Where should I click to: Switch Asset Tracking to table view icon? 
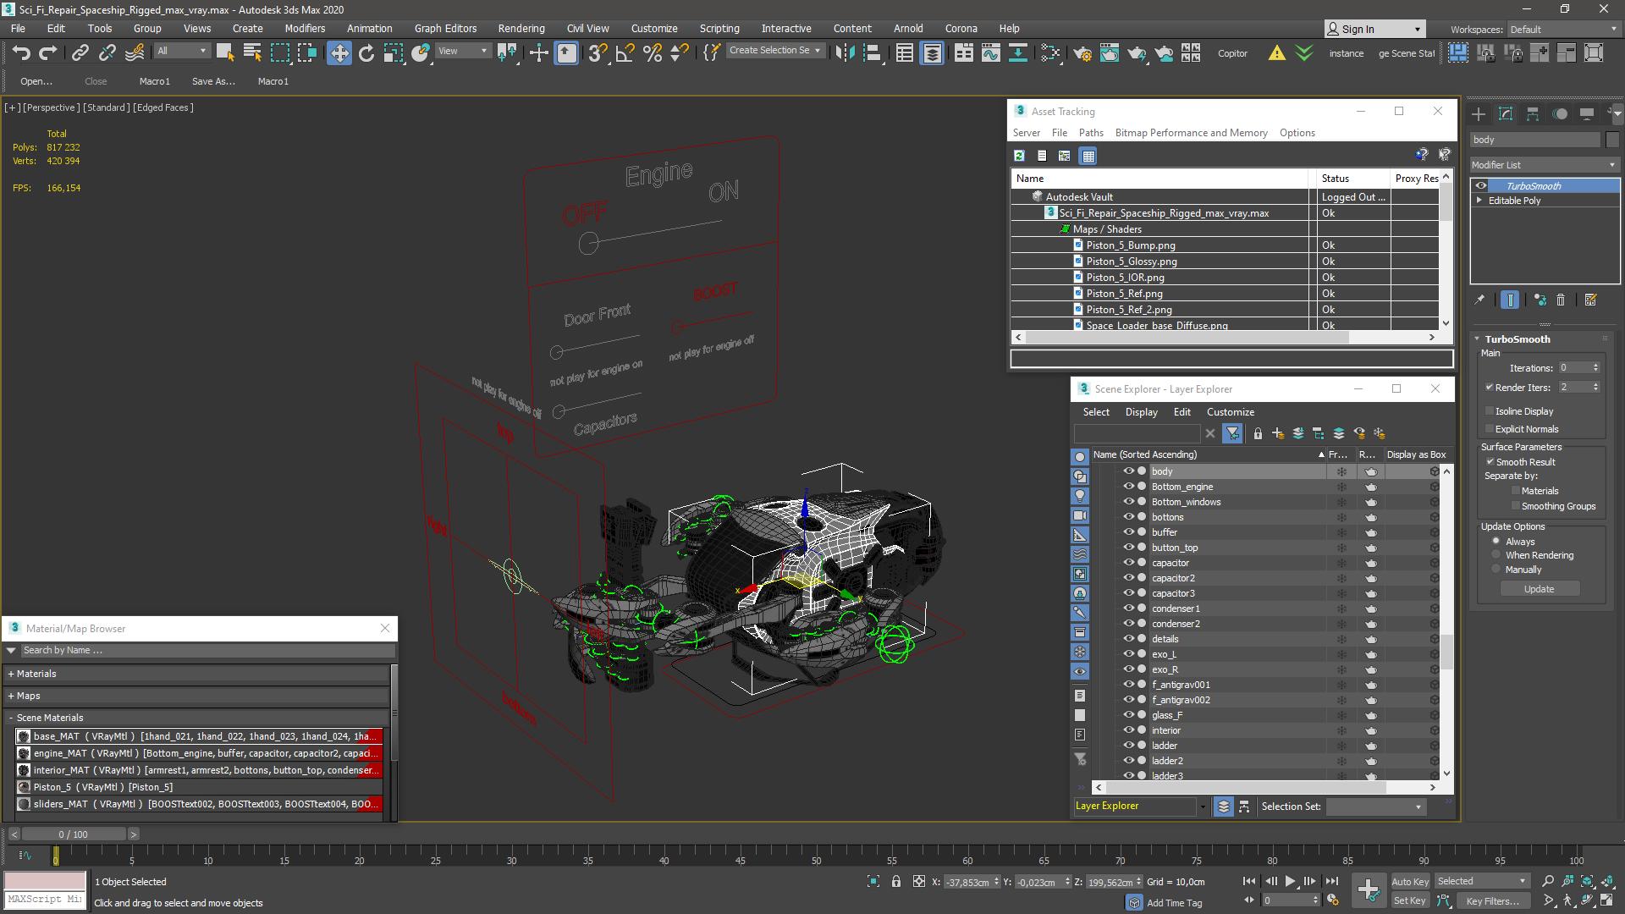click(1088, 156)
